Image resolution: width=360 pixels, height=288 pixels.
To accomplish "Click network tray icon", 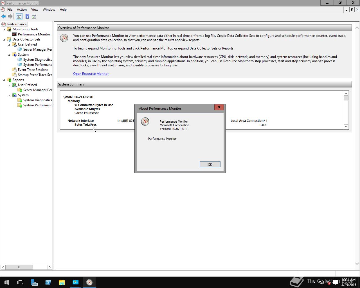I will point(321,283).
